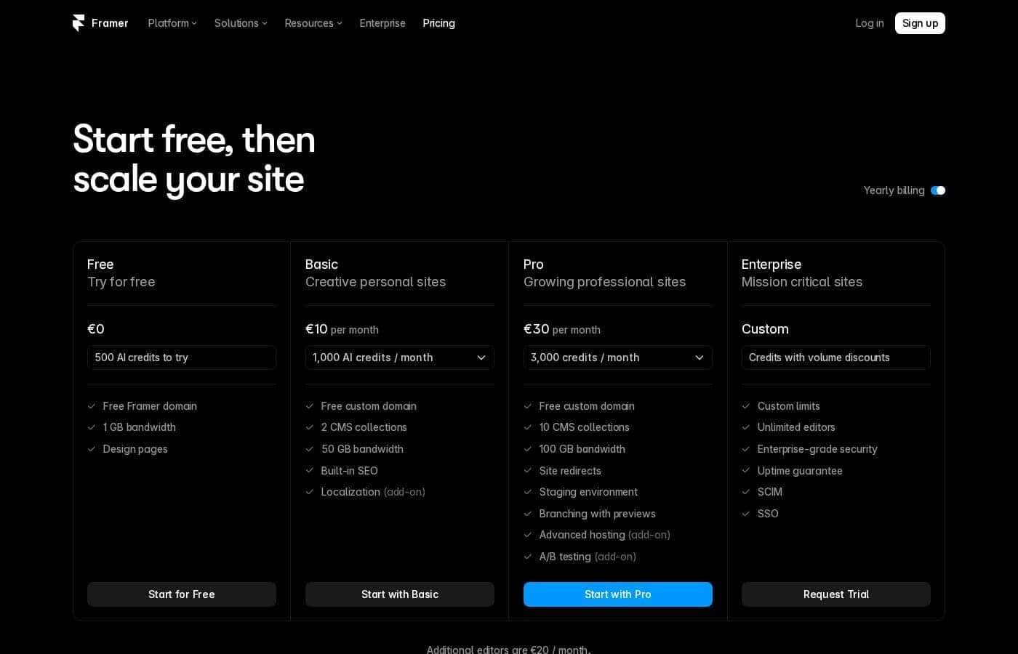Click the checkmark beside Branching with previews
Screen dimensions: 1018x654
[528, 514]
